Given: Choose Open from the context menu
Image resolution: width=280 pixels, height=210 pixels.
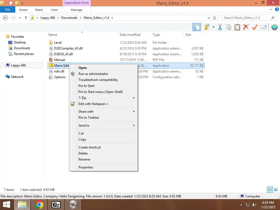Looking at the screenshot, I should pos(103,68).
